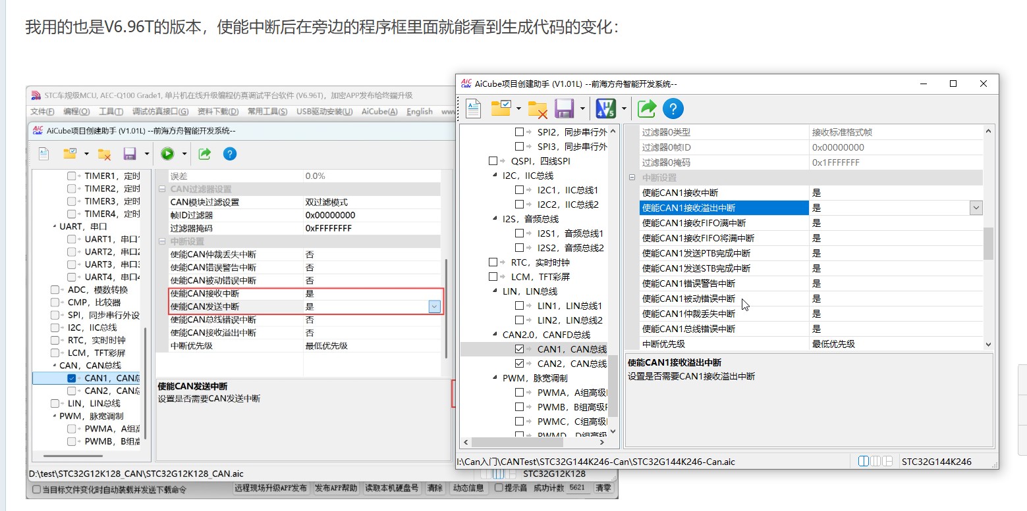Collapse I2C，IIC总线 tree node in front window

[495, 176]
